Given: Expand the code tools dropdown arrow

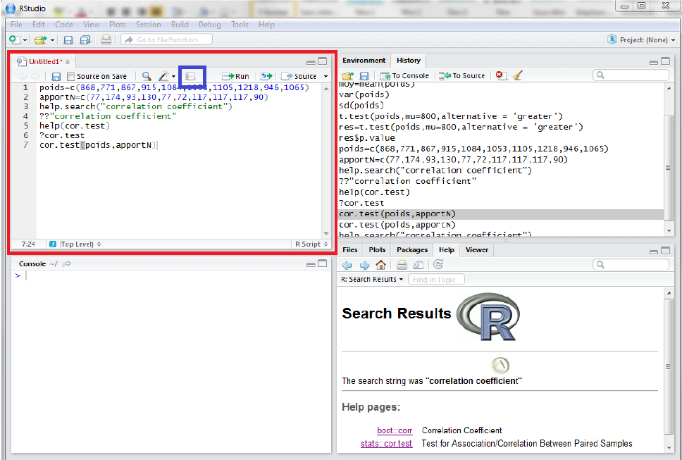Looking at the screenshot, I should tap(173, 77).
